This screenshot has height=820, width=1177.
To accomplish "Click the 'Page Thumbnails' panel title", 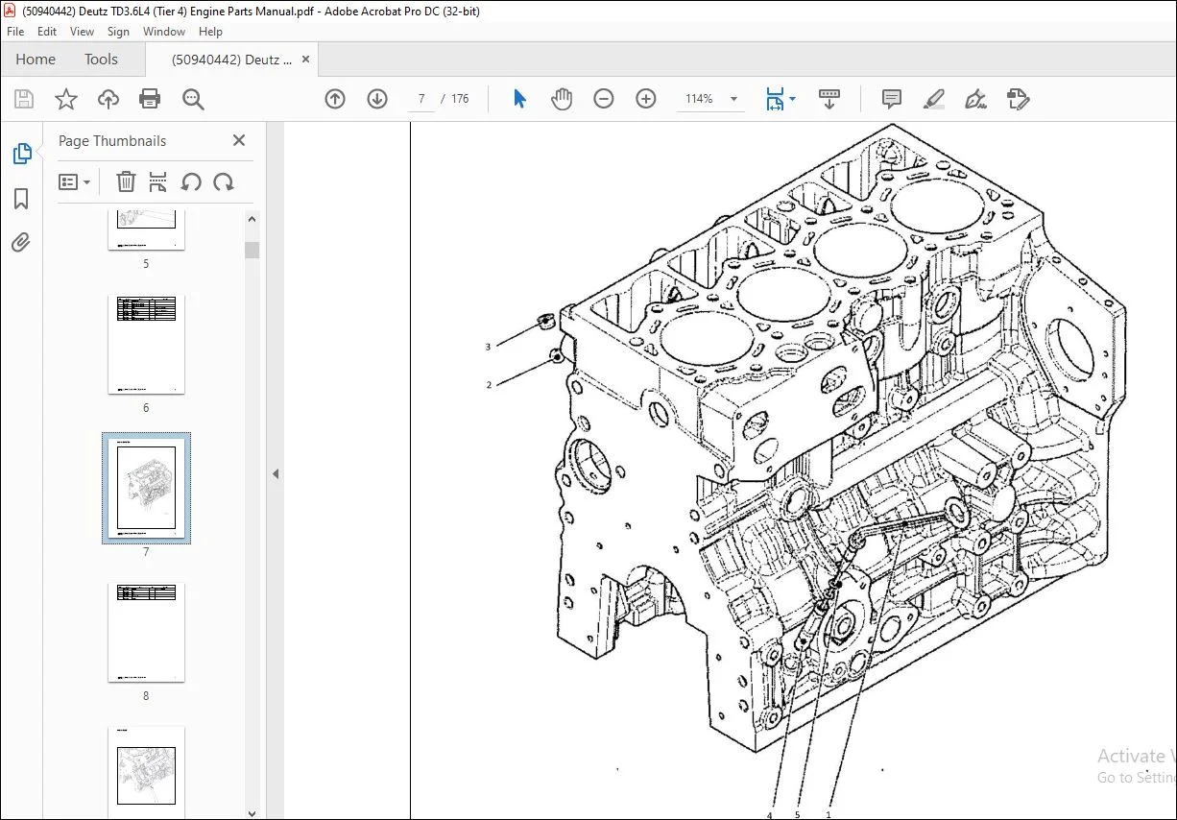I will tap(112, 140).
